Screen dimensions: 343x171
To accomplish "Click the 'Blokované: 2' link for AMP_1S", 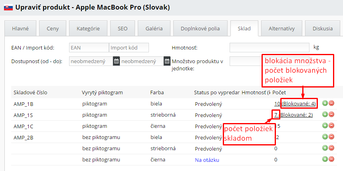I will click(296, 115).
